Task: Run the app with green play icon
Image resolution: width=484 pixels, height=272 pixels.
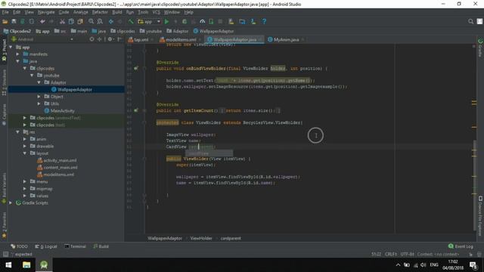Action: point(166,22)
